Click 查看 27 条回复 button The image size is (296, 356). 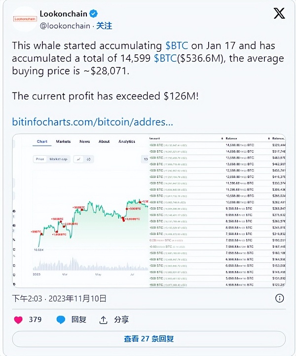click(x=148, y=339)
